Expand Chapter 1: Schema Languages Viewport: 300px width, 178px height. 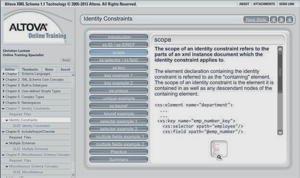[3, 74]
